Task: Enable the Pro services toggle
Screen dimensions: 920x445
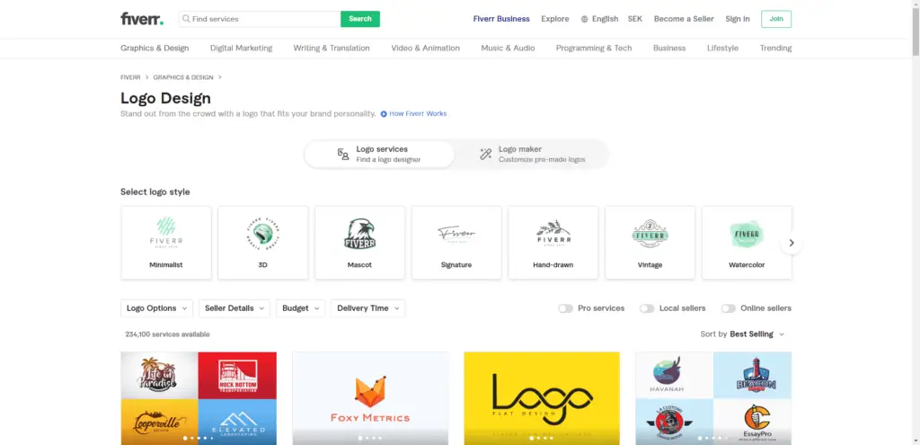Action: 566,308
